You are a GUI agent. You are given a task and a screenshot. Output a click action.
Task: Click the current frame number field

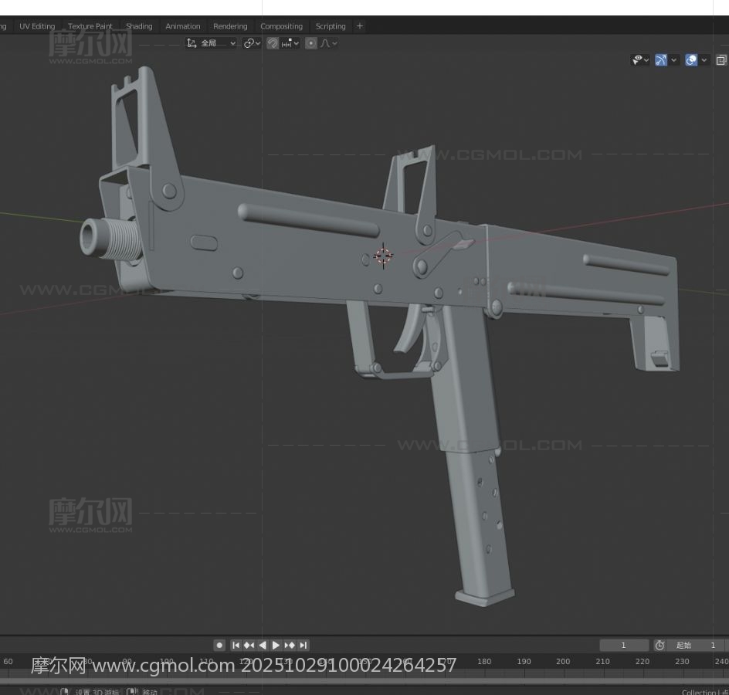624,645
